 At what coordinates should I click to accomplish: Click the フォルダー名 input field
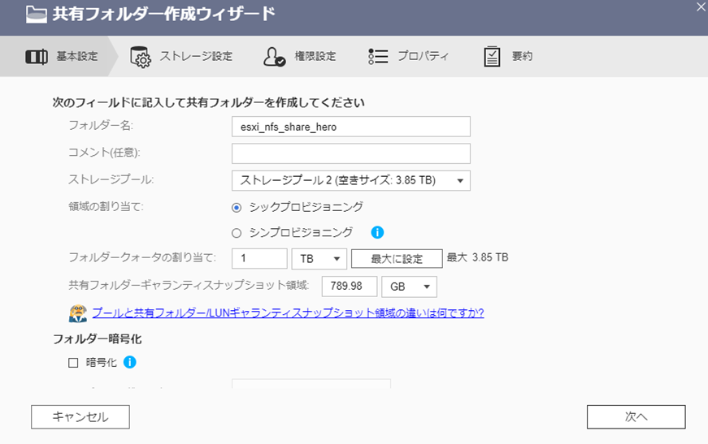tap(351, 127)
